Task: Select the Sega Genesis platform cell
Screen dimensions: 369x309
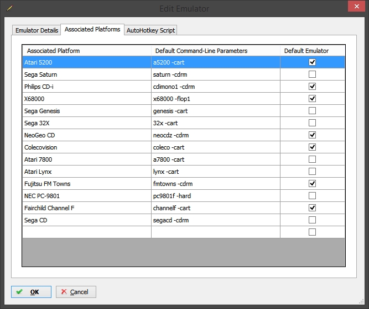Action: point(87,111)
